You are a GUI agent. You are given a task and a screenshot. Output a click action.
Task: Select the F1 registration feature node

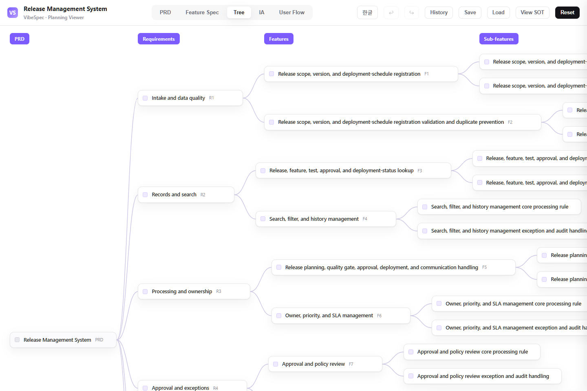(x=361, y=74)
